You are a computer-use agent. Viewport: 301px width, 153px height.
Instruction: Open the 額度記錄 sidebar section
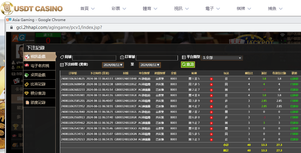[40, 102]
